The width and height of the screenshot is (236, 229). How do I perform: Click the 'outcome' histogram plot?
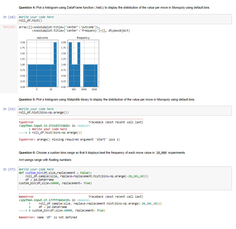point(43,63)
